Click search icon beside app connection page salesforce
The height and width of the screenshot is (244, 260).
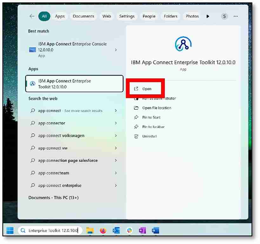pyautogui.click(x=33, y=160)
